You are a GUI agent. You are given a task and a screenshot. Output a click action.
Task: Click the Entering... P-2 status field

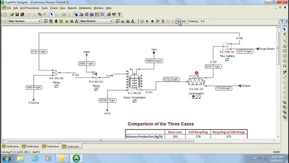coord(233,21)
